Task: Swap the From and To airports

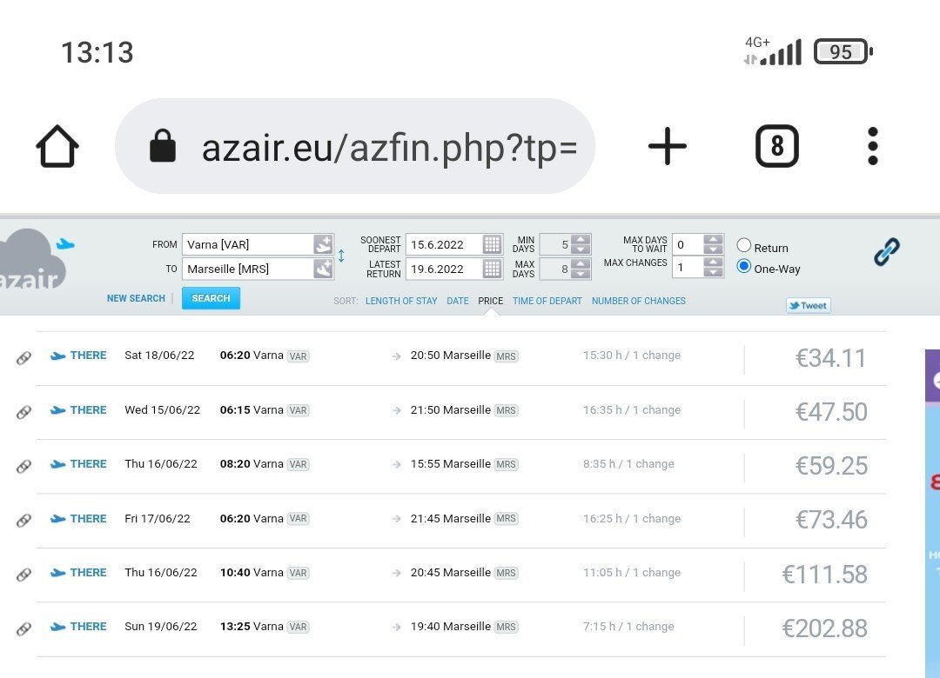Action: 341,256
